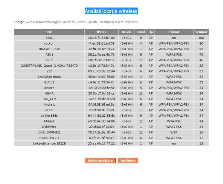Viewport: 223px width, 184px height.
Task: Click the GUESTTP-LINK_Guest_2.4GHz_73347D network name
Action: tap(49, 65)
